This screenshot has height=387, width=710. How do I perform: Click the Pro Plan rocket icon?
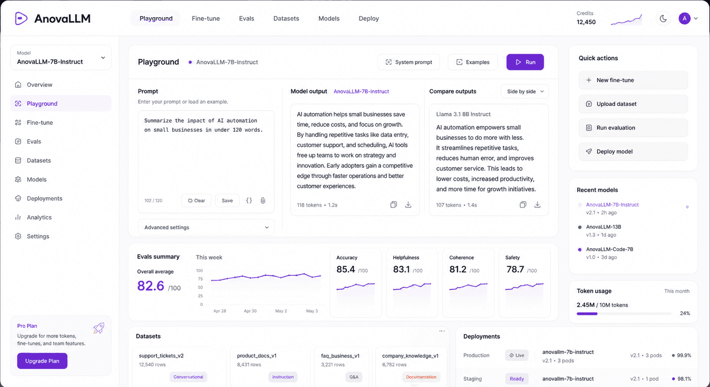click(99, 328)
